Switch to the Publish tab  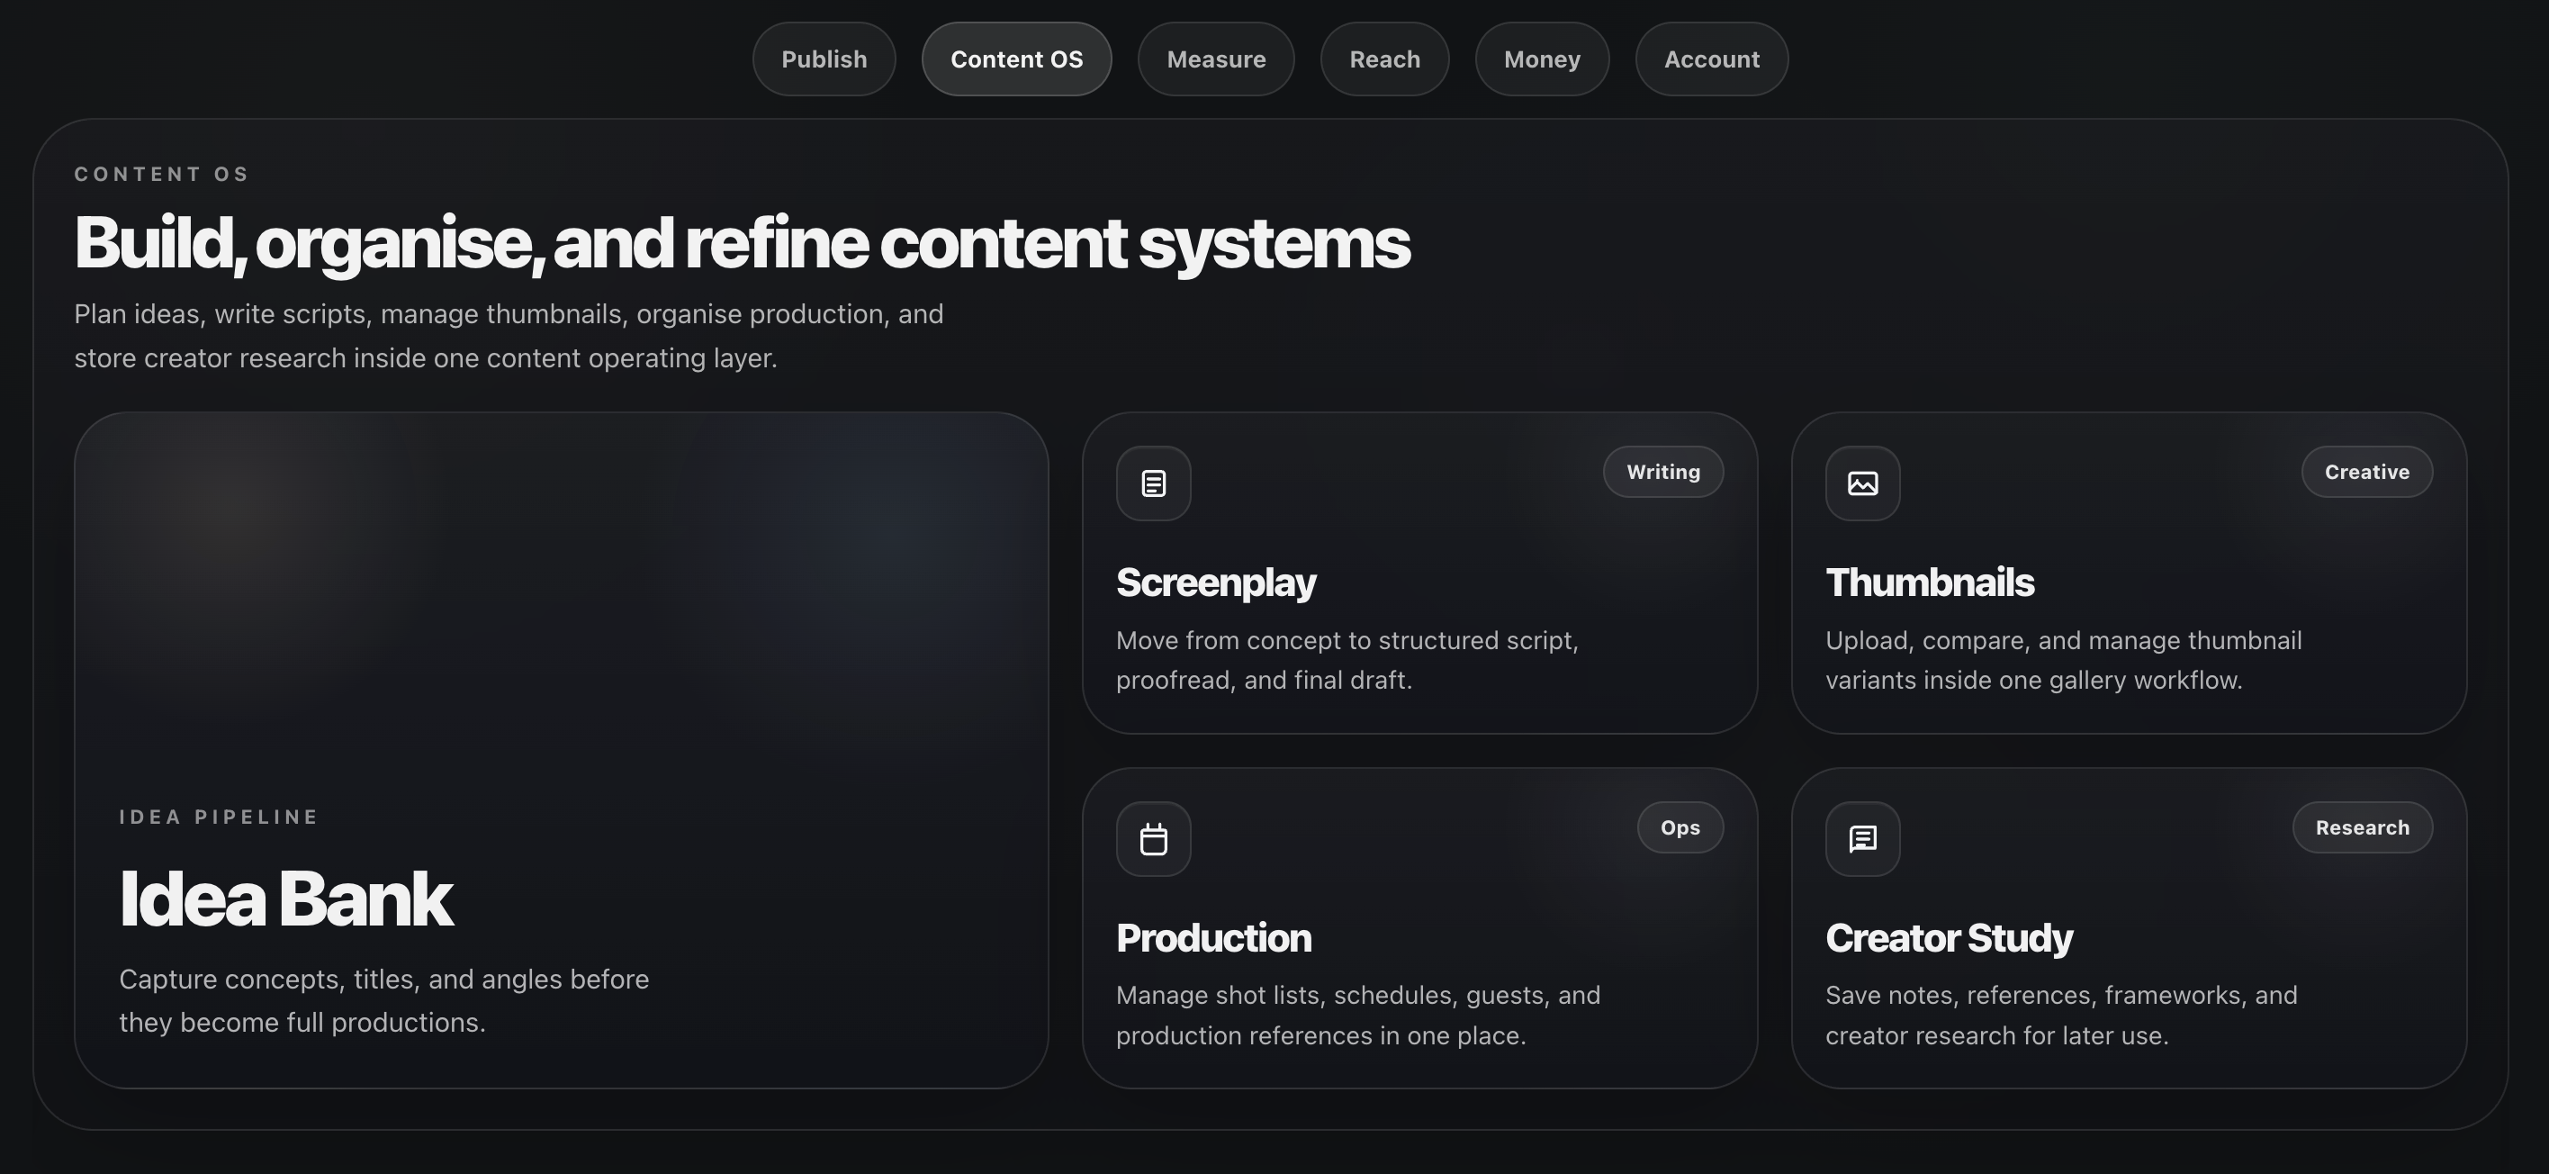click(x=824, y=59)
